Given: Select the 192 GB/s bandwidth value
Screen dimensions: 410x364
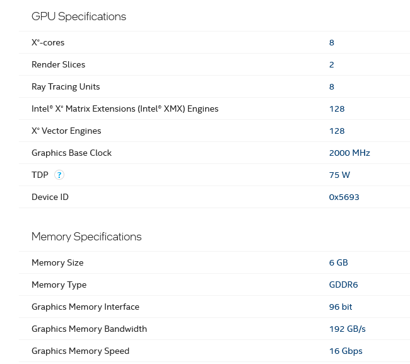Looking at the screenshot, I should (x=347, y=329).
